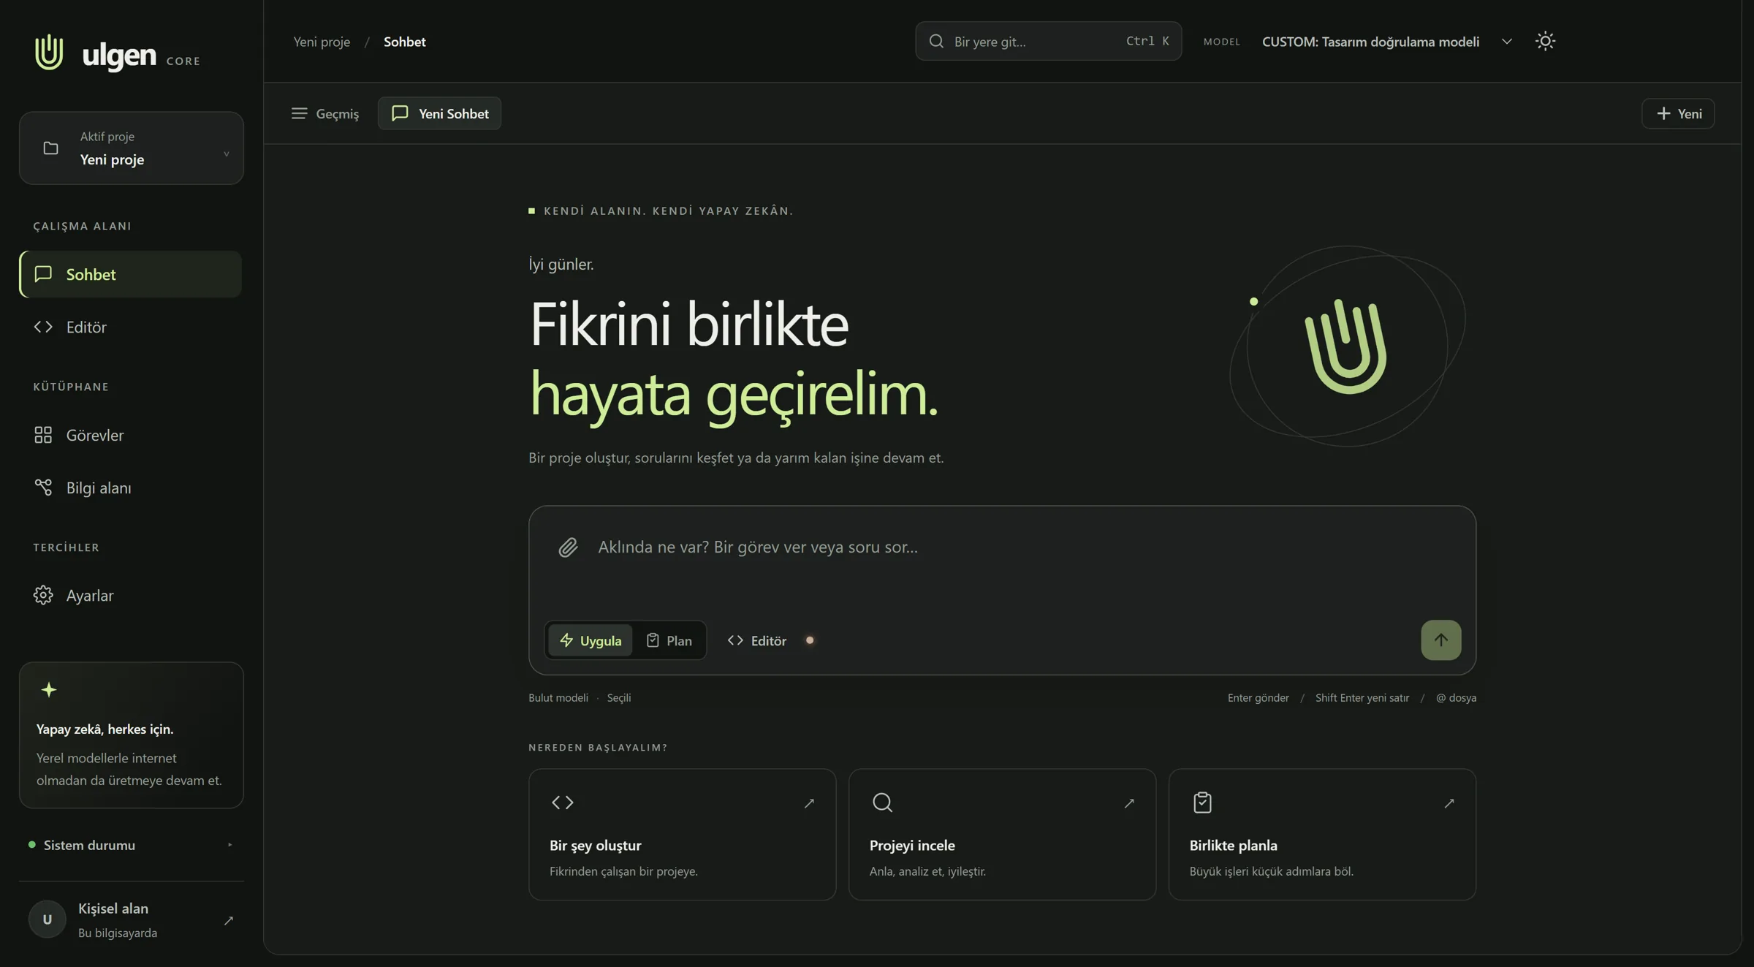Click 'CUSTOM: Tasarım doğrulama modeli' text

1370,42
